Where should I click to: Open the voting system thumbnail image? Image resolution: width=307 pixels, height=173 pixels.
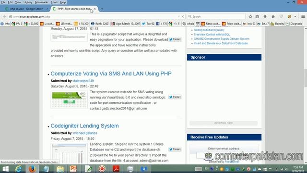[x=69, y=100]
